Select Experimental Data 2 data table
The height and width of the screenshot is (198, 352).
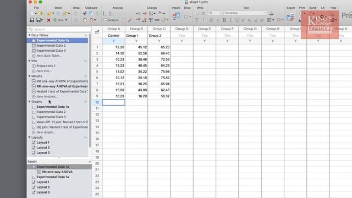click(x=51, y=45)
